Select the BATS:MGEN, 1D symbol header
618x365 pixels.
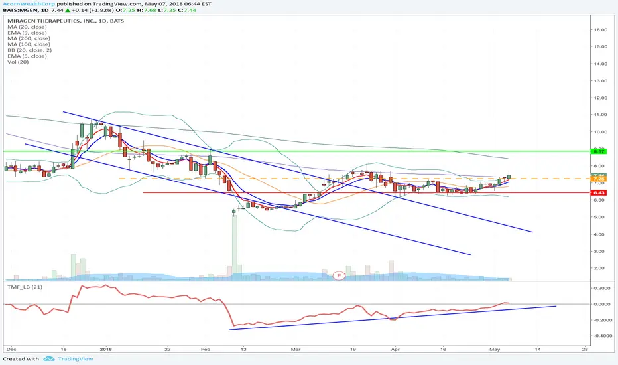pos(27,10)
